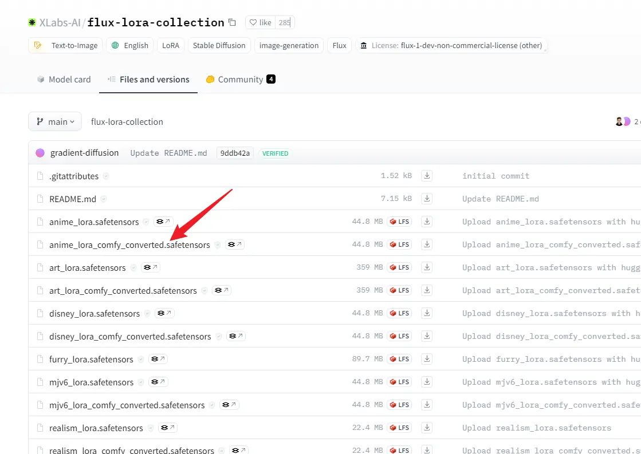Screen dimensions: 641x454
Task: Open the XLabs-AI organization page
Action: (x=60, y=23)
